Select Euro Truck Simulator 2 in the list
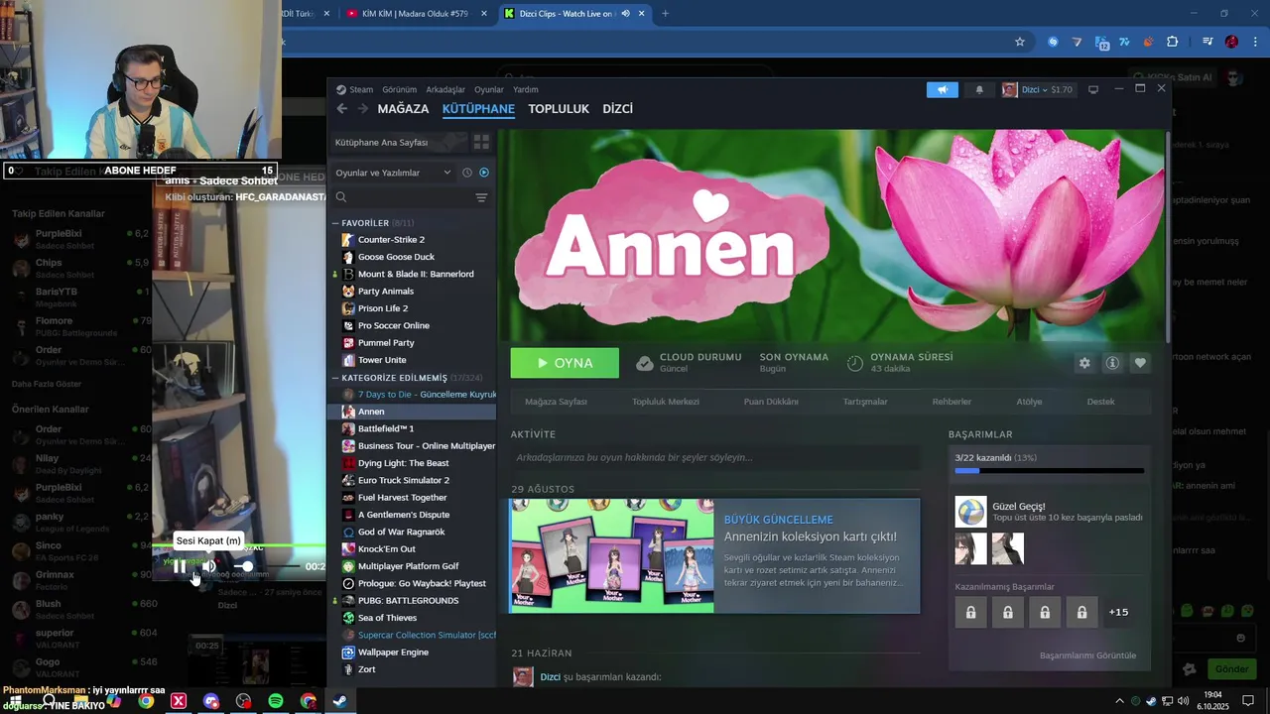 [x=404, y=480]
